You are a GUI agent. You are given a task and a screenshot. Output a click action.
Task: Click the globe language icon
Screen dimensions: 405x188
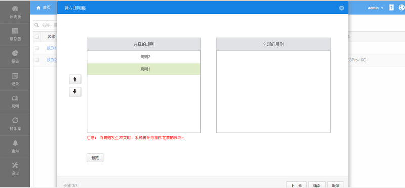coord(402,8)
